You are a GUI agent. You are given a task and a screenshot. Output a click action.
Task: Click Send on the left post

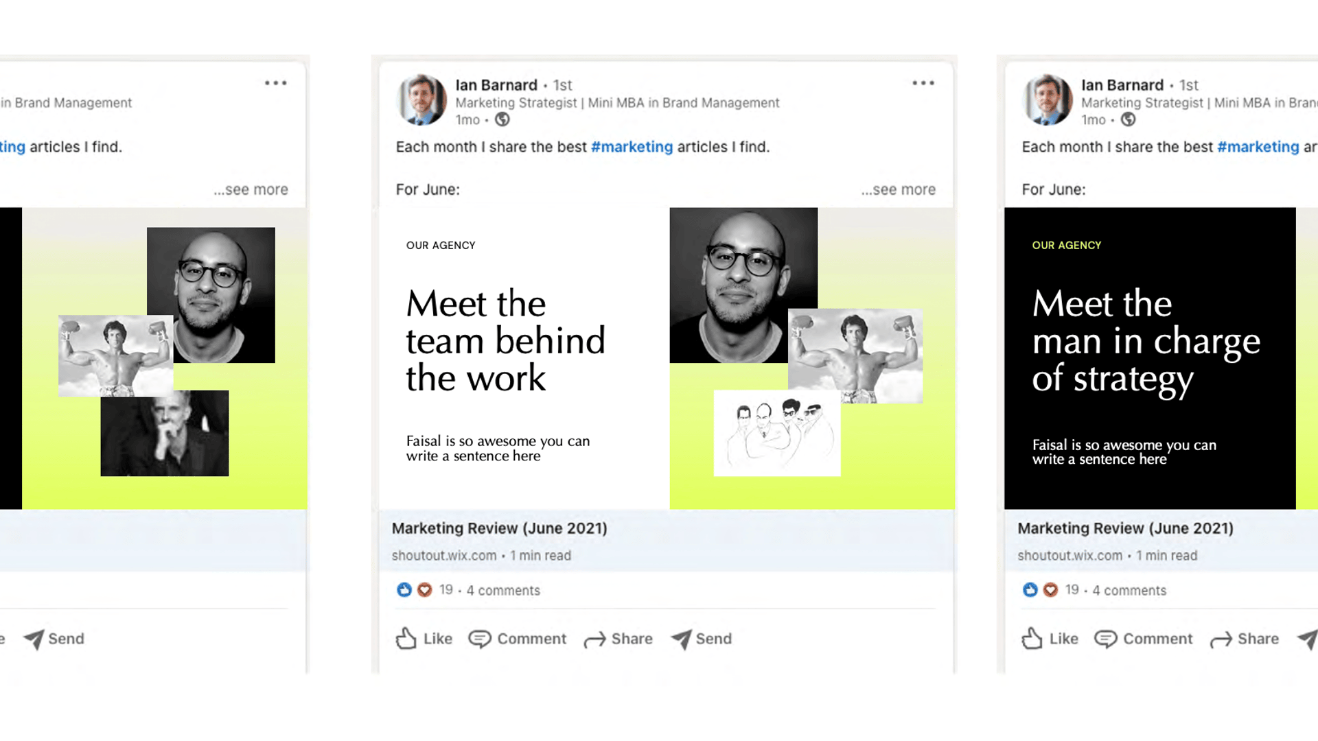point(54,639)
